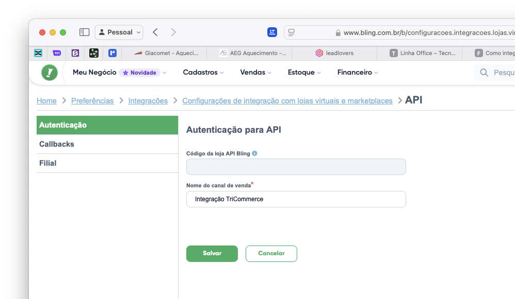The width and height of the screenshot is (515, 299).
Task: Expand the Vendas chevron
Action: [269, 73]
